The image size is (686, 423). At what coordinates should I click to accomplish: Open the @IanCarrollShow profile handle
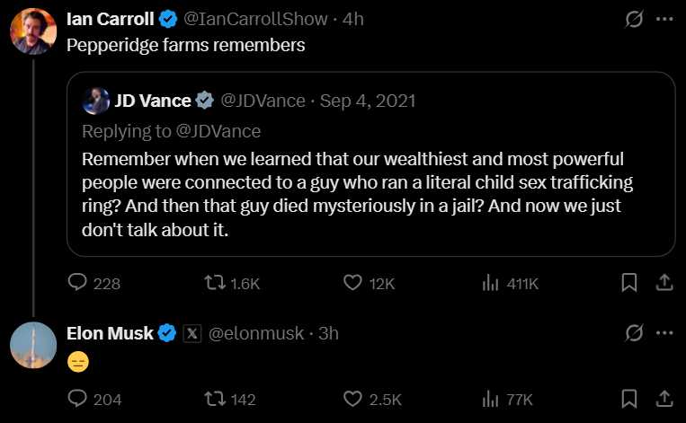[x=255, y=19]
